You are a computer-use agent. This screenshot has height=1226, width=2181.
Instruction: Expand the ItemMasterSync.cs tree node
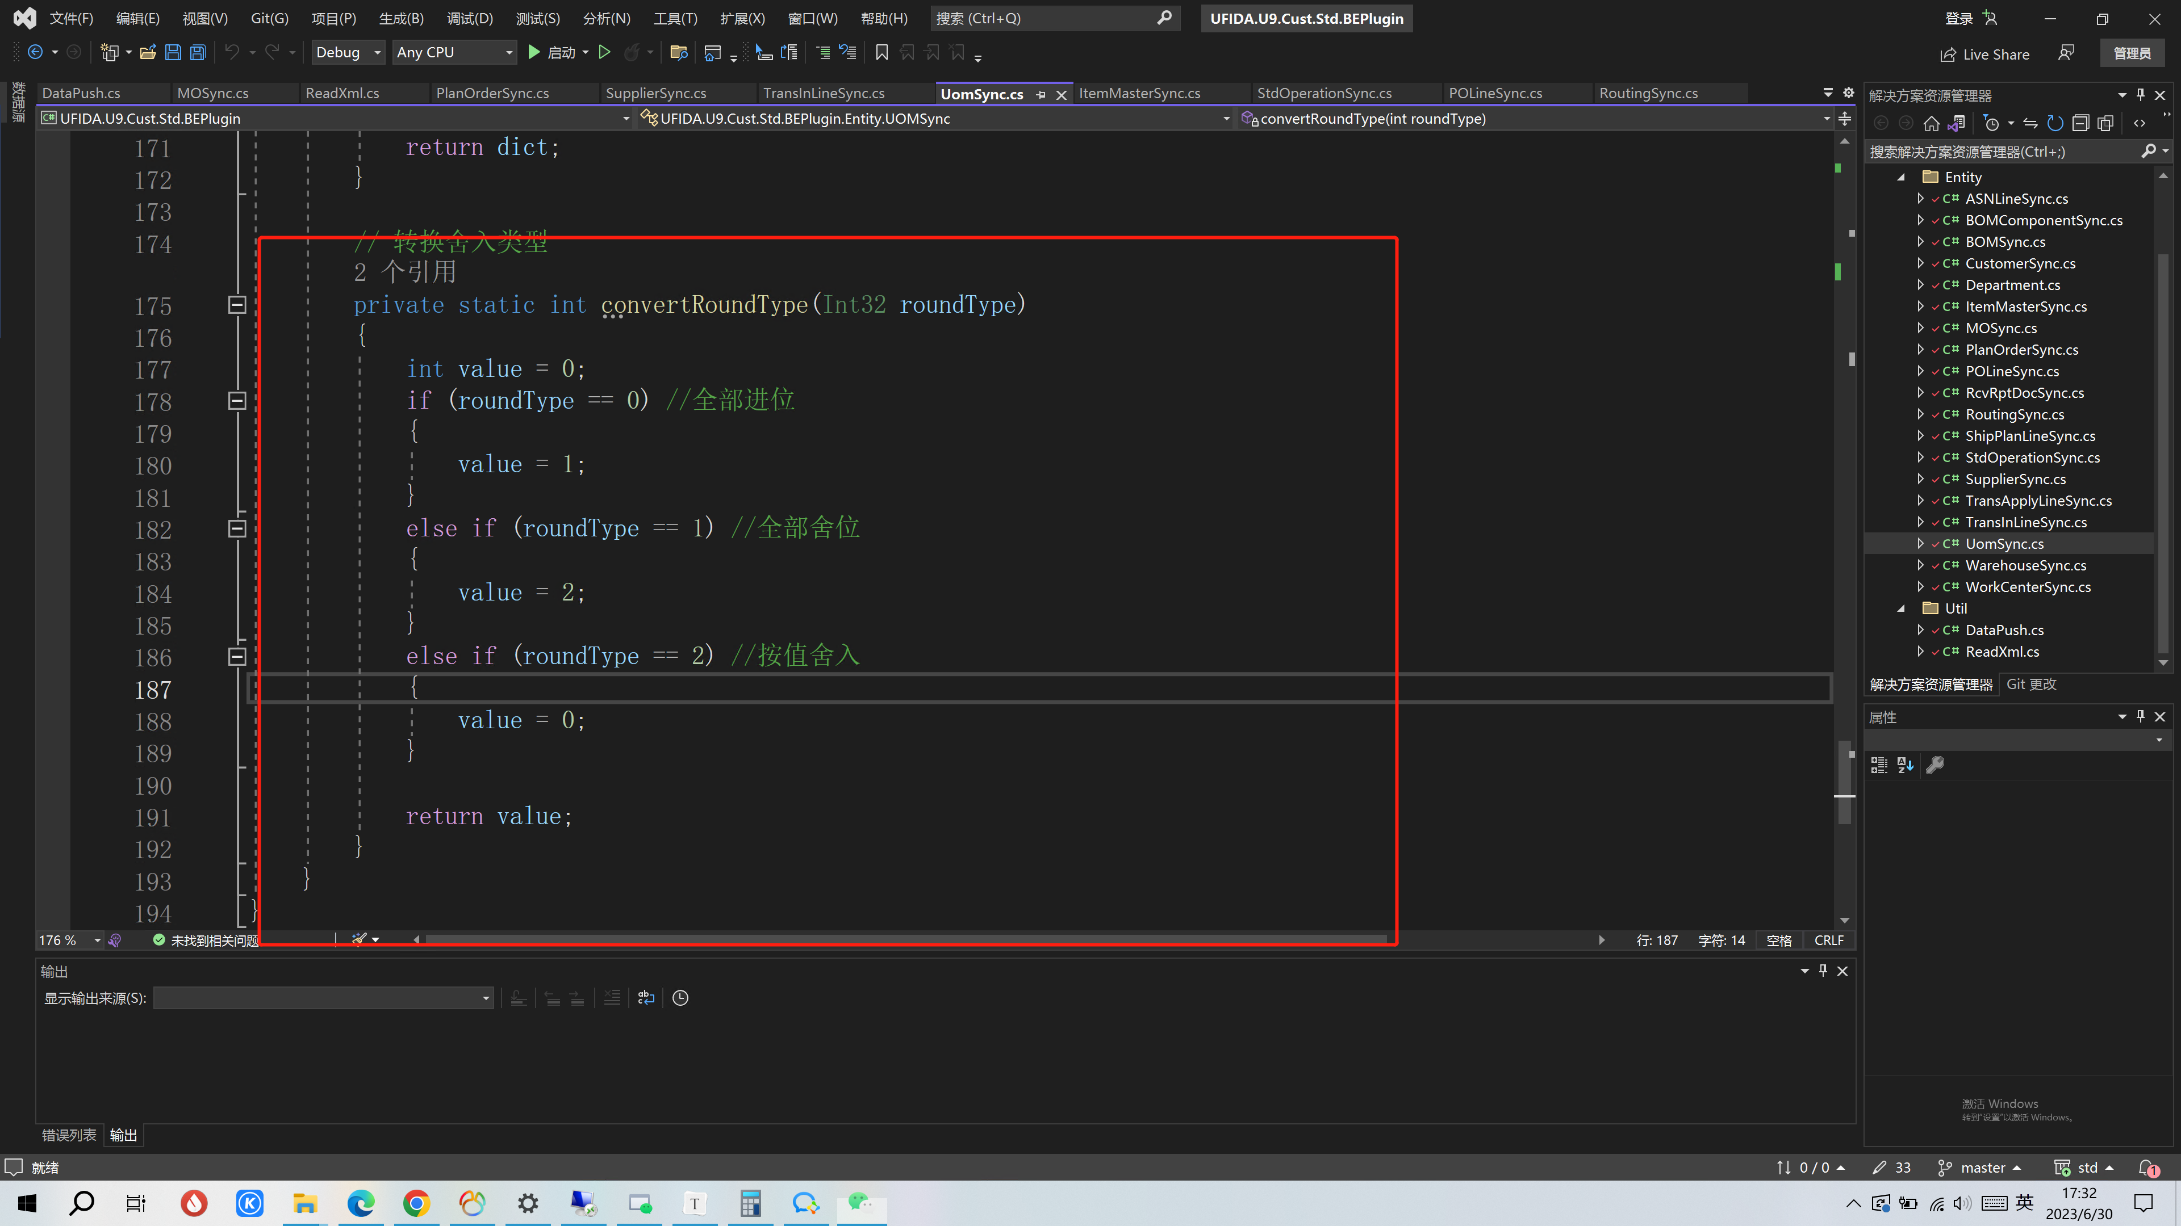(1920, 306)
